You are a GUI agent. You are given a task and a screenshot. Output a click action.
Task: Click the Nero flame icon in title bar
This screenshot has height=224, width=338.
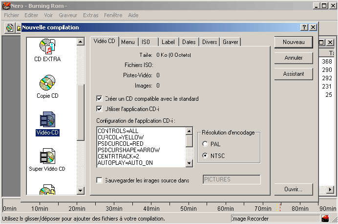6,6
